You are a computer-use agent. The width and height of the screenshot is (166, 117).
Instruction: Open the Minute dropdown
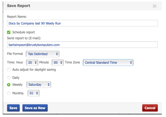(57, 63)
